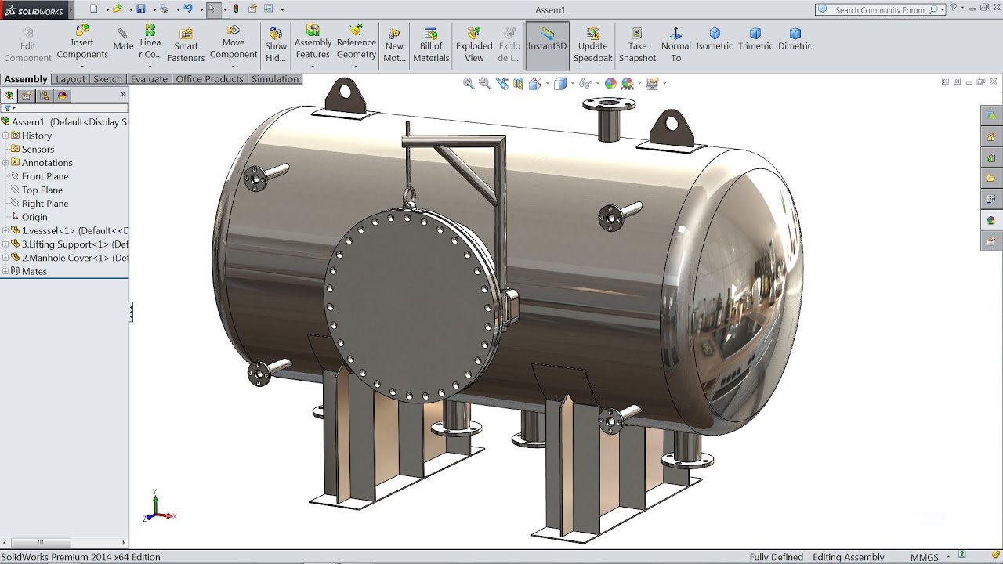Toggle the Instant3D button

(547, 45)
